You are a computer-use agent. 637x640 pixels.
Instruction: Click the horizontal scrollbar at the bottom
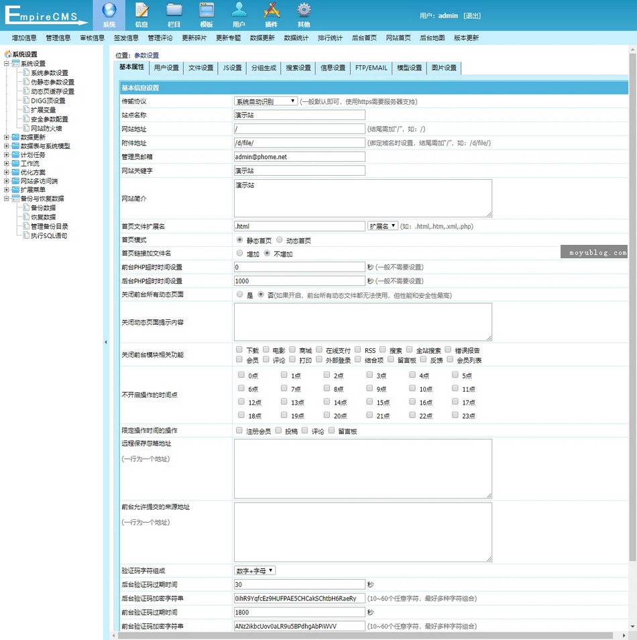365,635
